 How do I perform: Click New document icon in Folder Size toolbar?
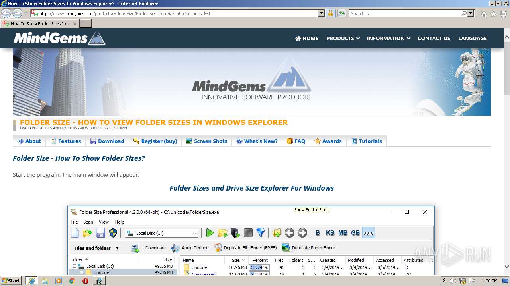tap(75, 233)
